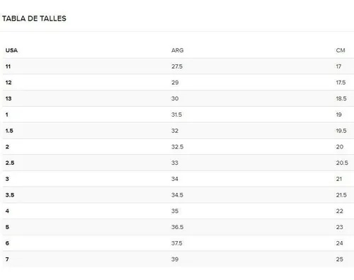
Task: Select USA size 5 cell
Action: pos(7,227)
